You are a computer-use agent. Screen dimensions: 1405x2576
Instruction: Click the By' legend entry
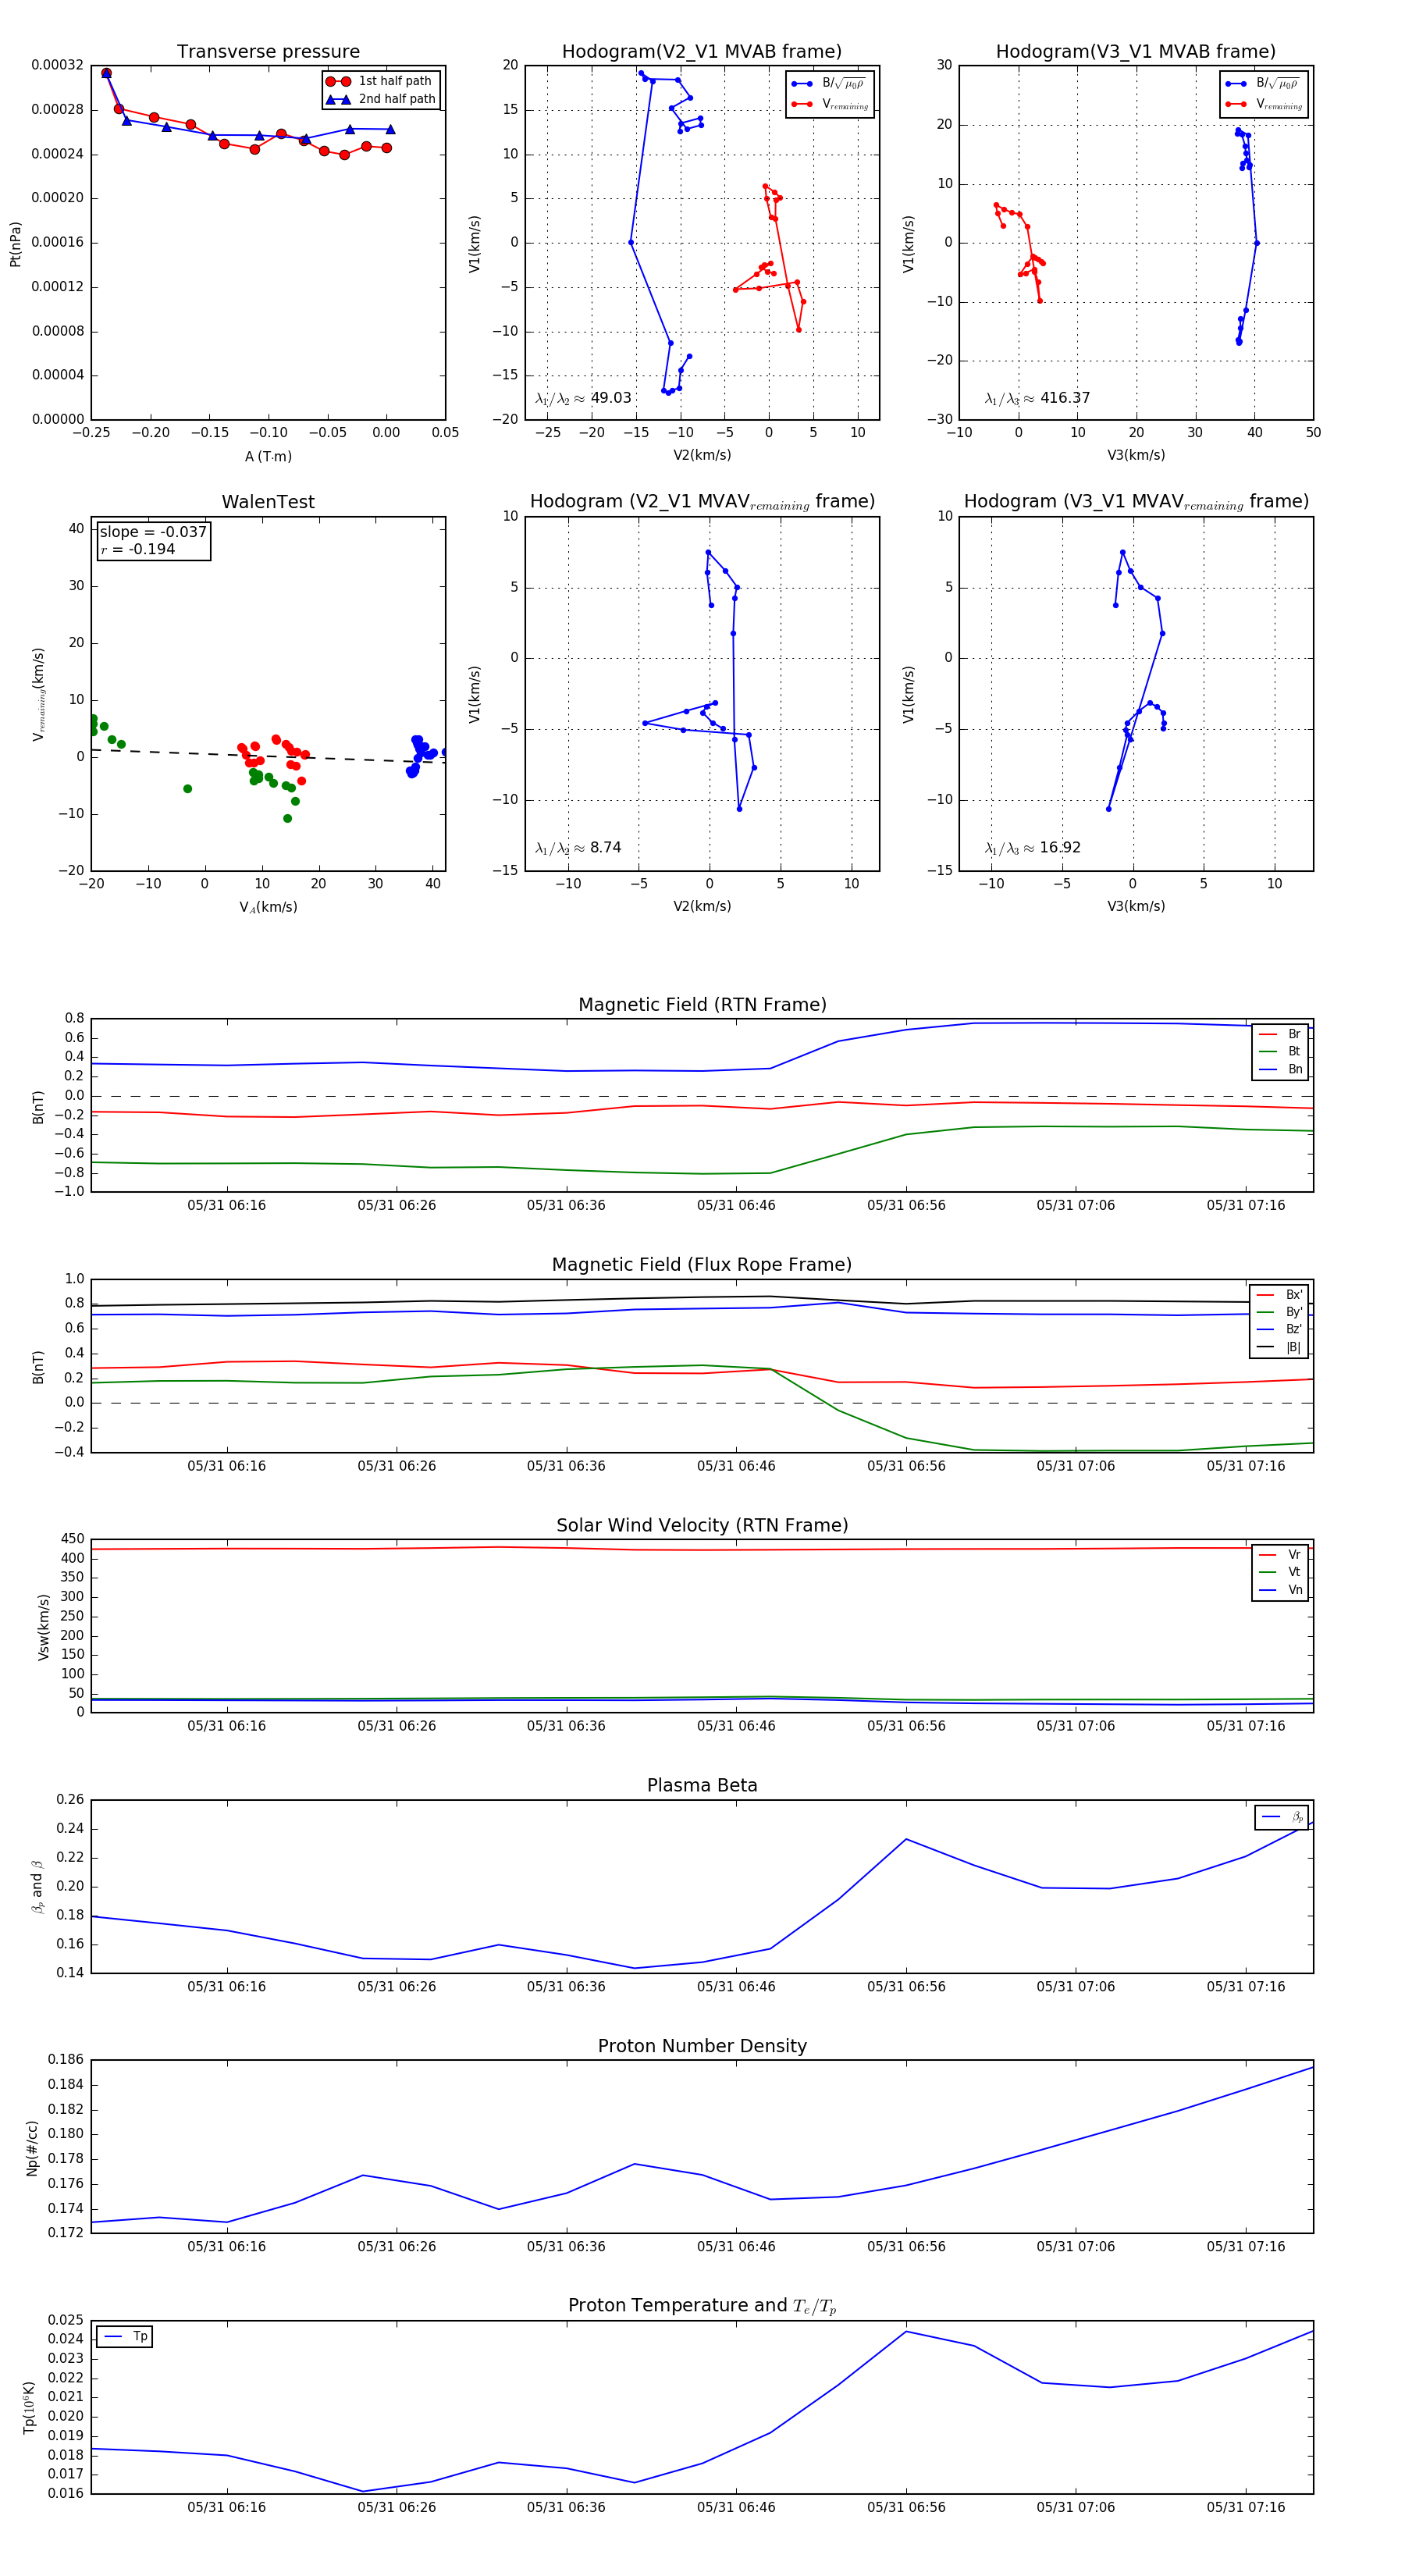[x=1280, y=1312]
